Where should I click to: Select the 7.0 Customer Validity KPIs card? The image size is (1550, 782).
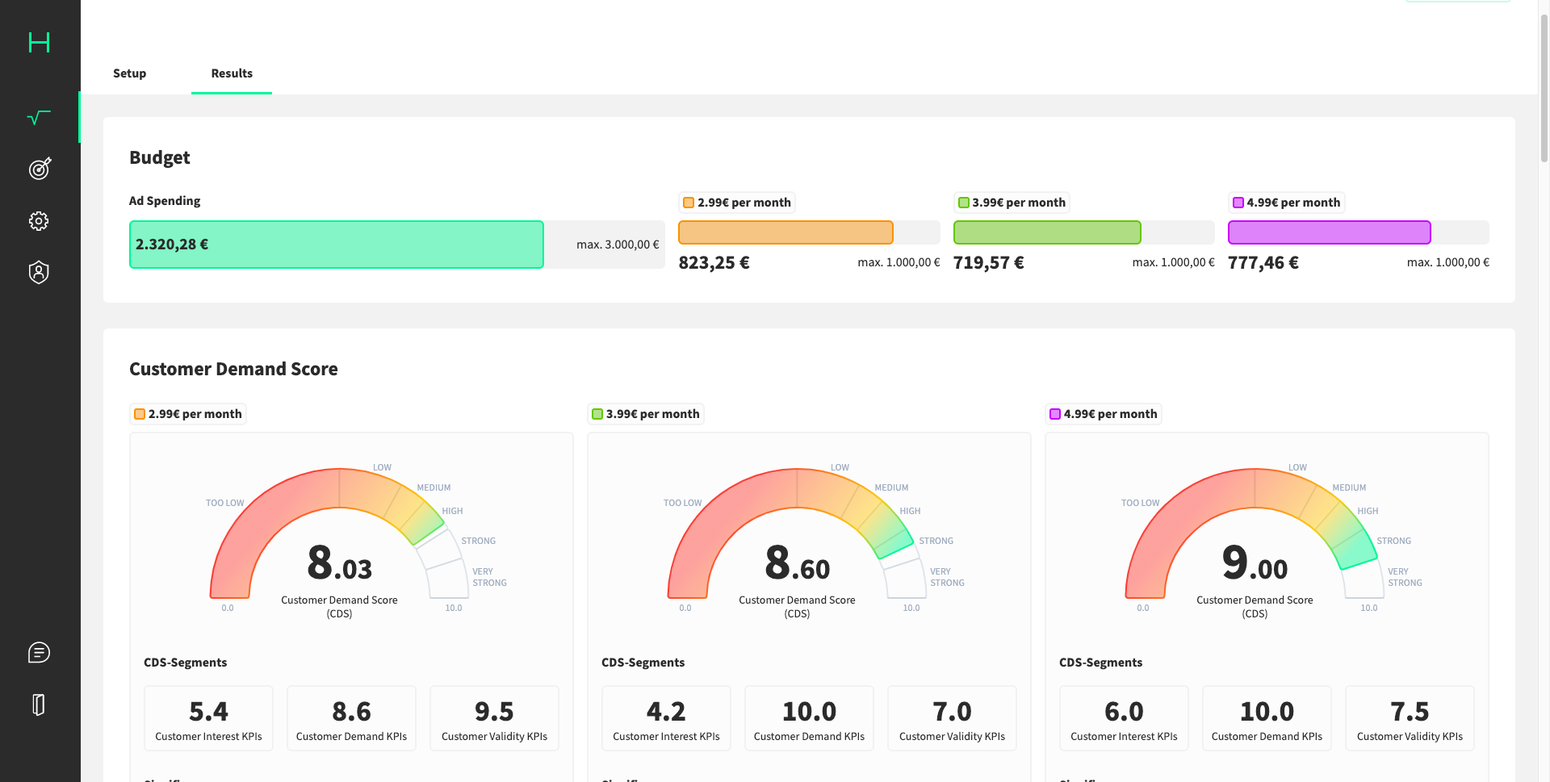point(952,718)
